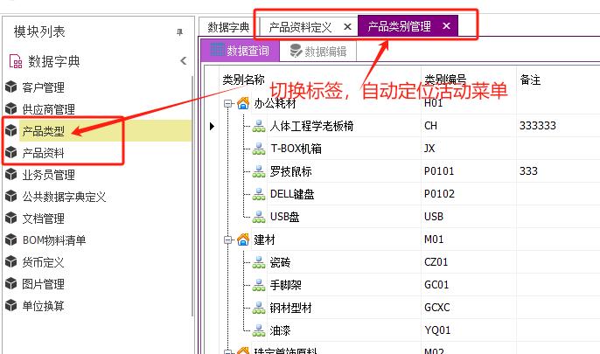Click cube icon beside 产品资料
The image size is (600, 354).
[11, 153]
